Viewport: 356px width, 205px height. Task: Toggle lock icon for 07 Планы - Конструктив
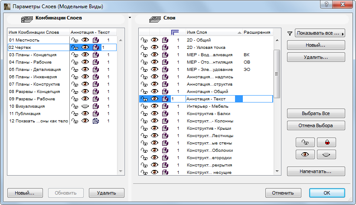pyautogui.click(x=75, y=84)
